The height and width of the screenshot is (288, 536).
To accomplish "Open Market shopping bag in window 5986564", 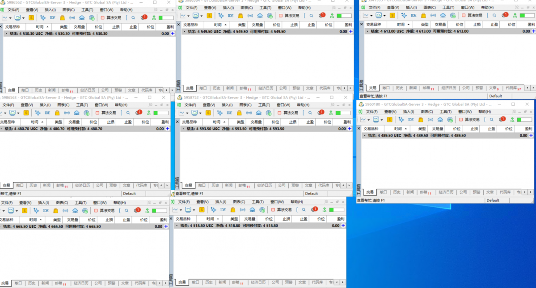I will click(x=241, y=16).
